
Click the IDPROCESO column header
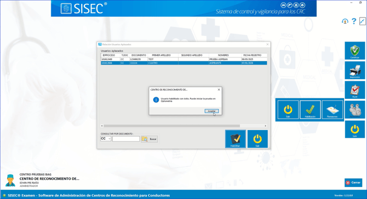[111, 55]
